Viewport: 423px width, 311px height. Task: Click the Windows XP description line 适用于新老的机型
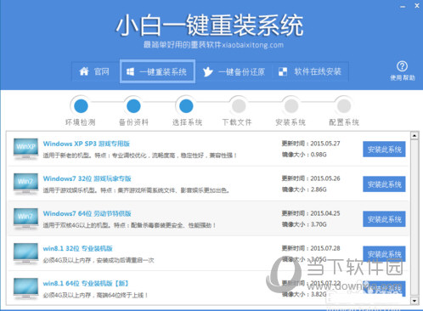(x=140, y=155)
